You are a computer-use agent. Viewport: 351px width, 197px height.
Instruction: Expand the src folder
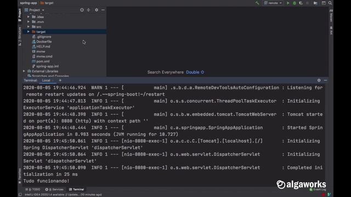[x=29, y=27]
